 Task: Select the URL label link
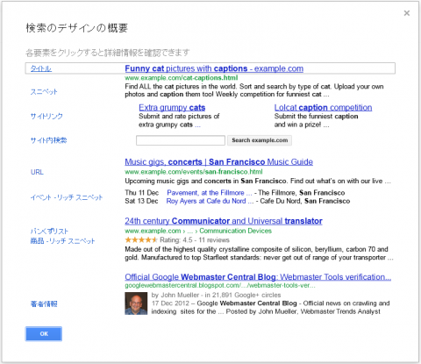coord(37,172)
